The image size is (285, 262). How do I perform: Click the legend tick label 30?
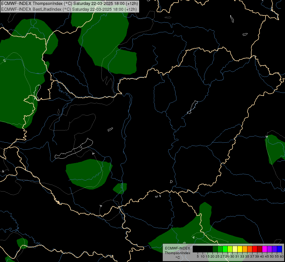click(232, 256)
